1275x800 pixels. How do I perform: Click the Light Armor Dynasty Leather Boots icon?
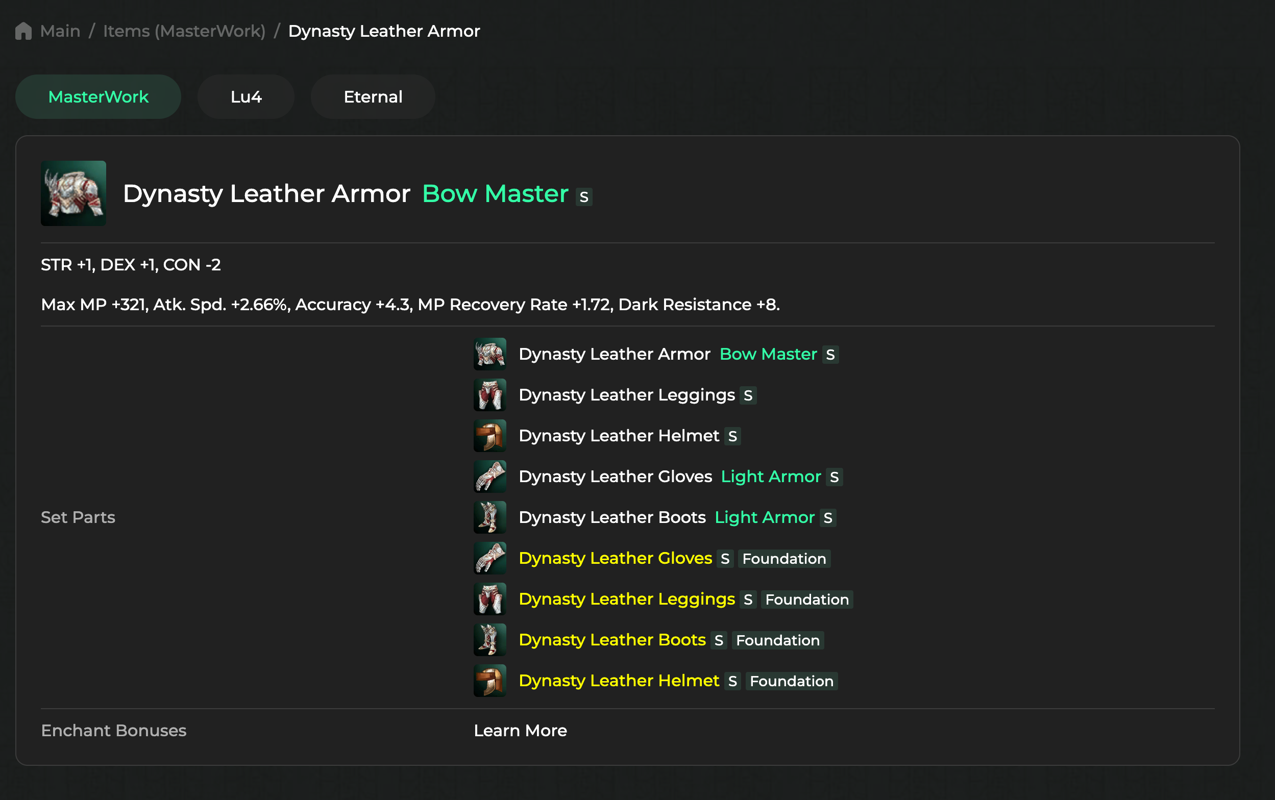pyautogui.click(x=489, y=517)
